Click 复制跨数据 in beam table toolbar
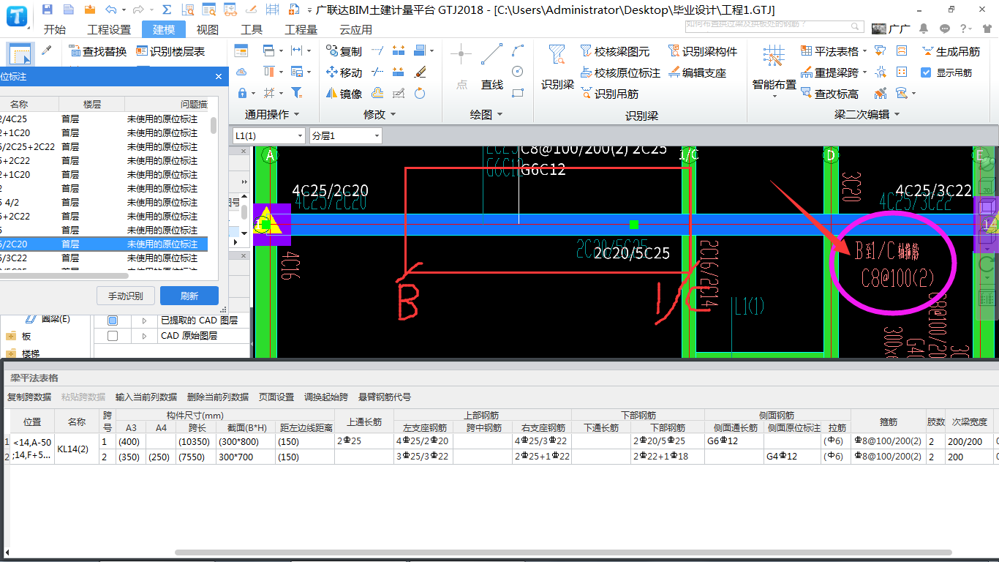The width and height of the screenshot is (999, 562). click(x=29, y=397)
